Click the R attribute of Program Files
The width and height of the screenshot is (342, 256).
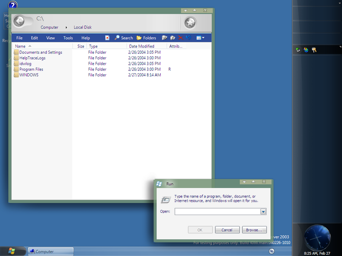(169, 69)
